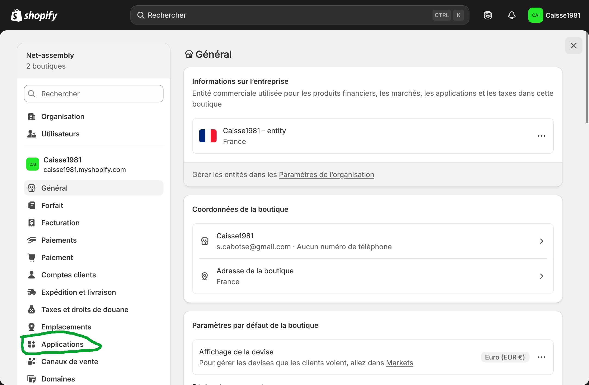This screenshot has height=385, width=589.
Task: Click the Organisation building icon
Action: point(32,117)
